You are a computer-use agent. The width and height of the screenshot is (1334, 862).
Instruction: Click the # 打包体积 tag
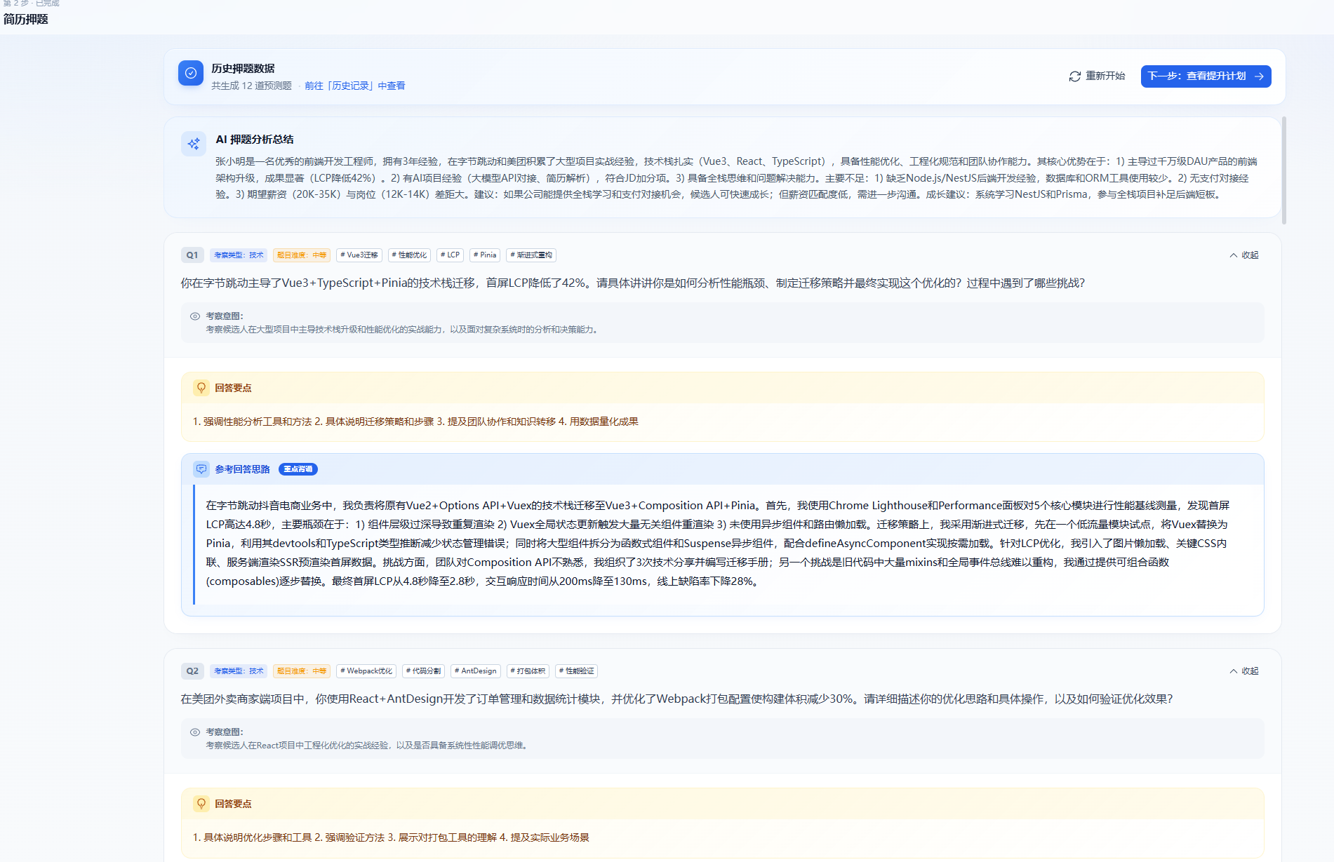coord(528,671)
